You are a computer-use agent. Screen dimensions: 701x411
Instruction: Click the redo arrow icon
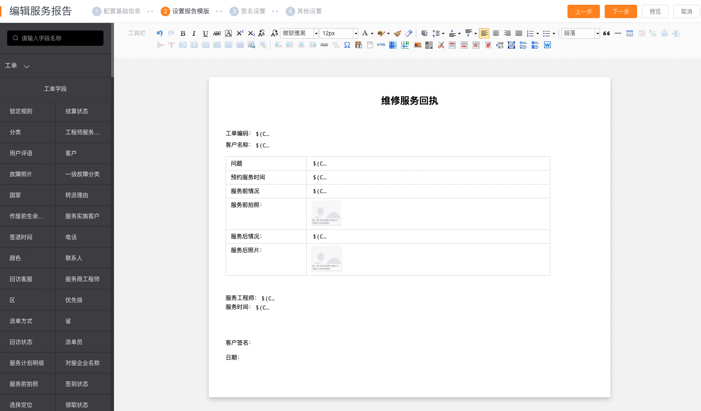tap(171, 33)
